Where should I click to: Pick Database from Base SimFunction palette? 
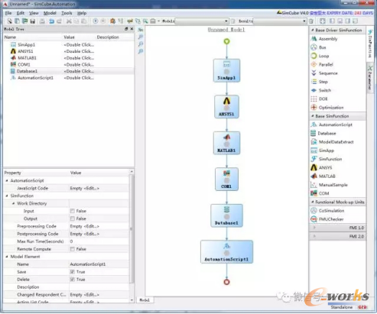point(323,133)
